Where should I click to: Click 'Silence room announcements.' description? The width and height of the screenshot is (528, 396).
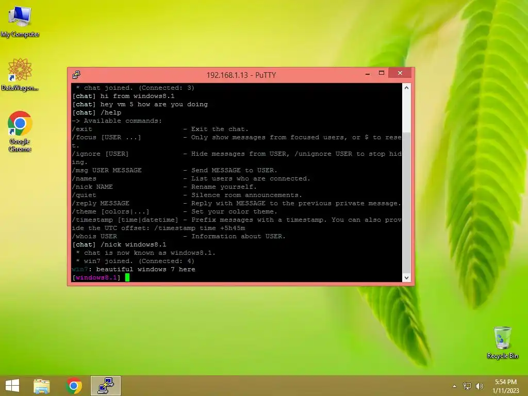(246, 195)
